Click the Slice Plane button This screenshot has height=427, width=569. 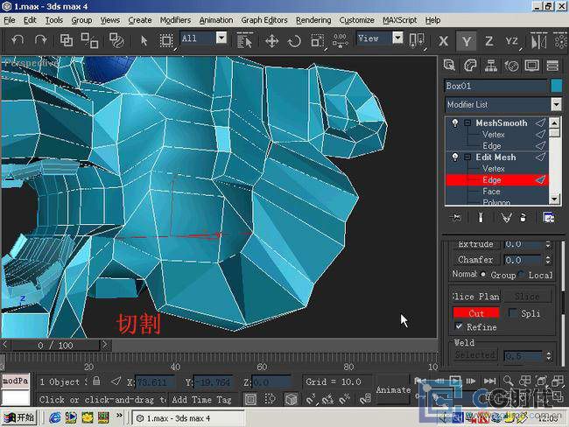(475, 297)
